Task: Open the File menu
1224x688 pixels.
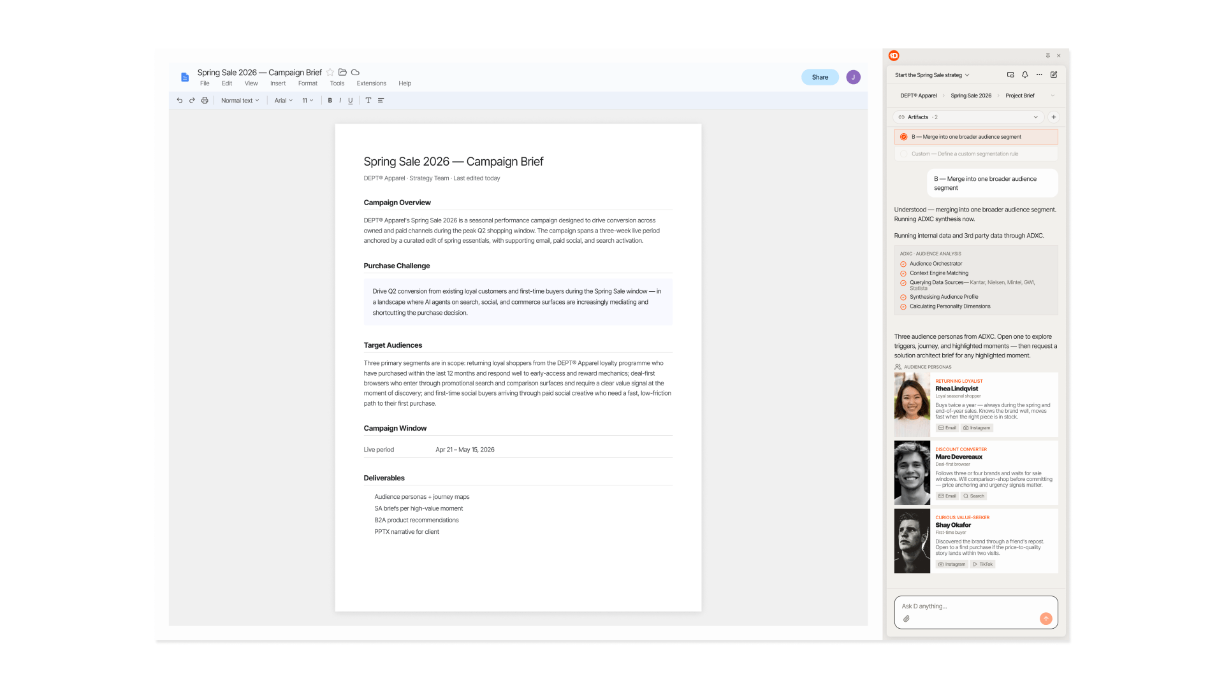Action: click(205, 83)
